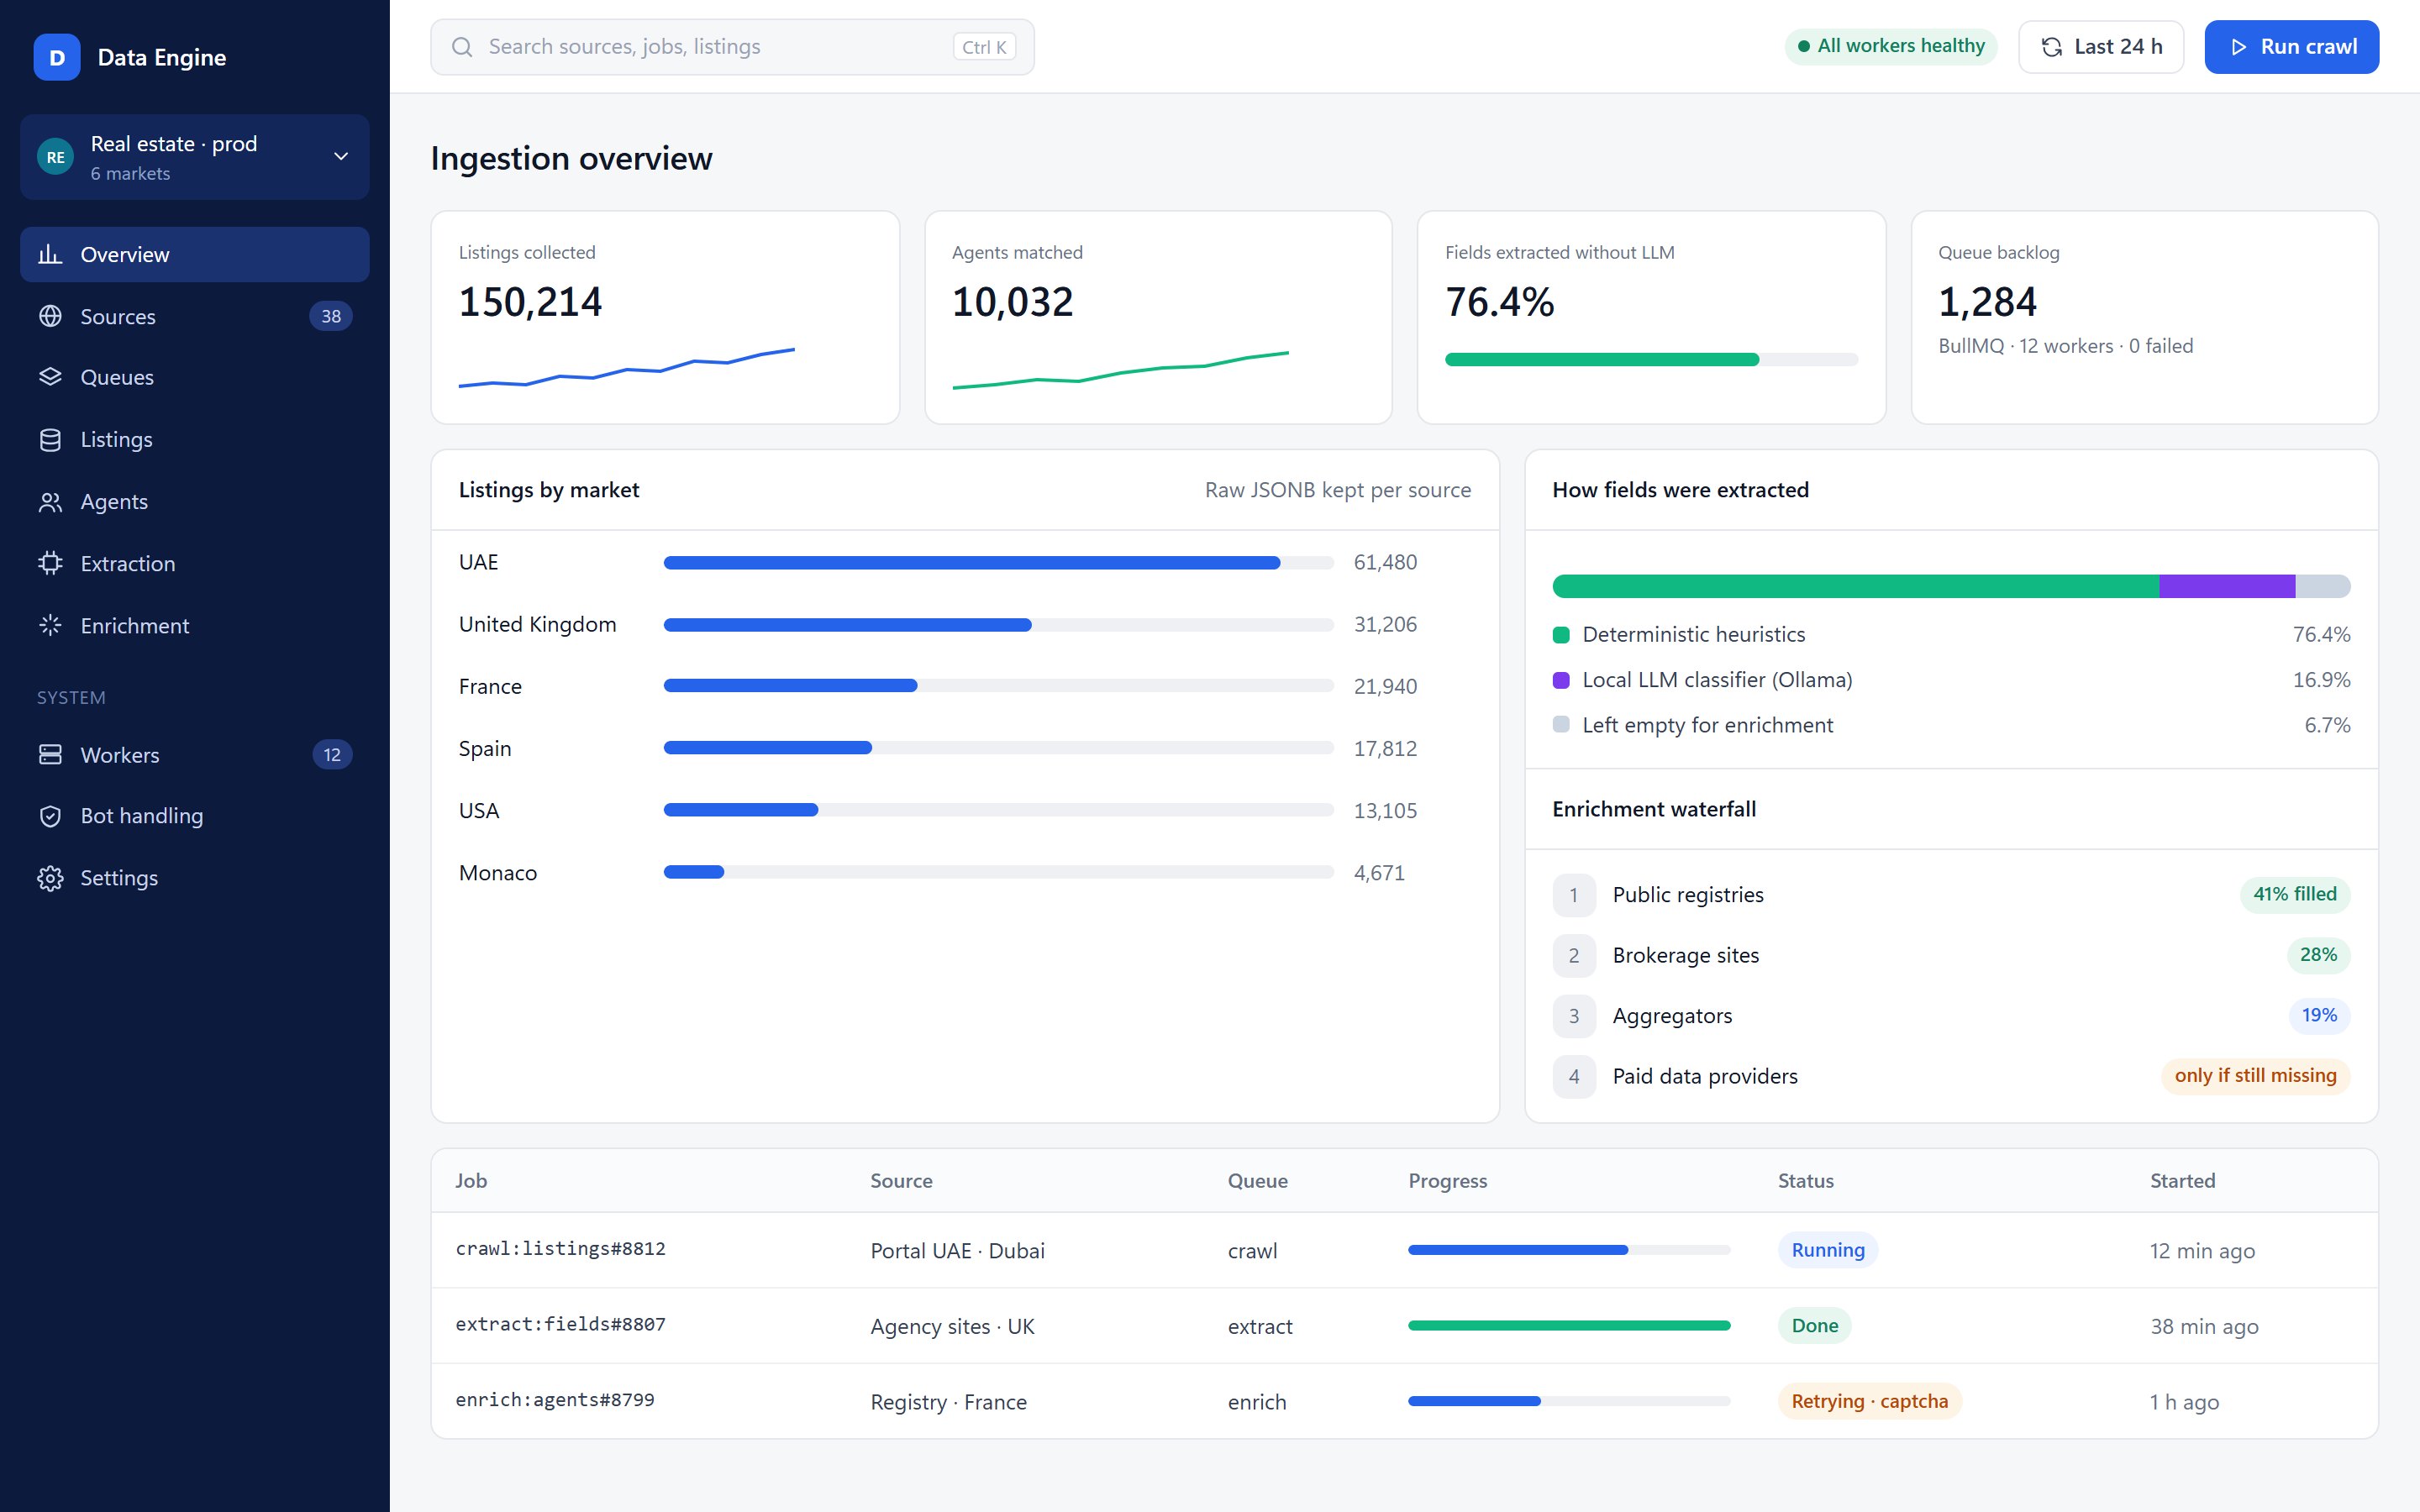Click the Extraction chip icon
This screenshot has width=2420, height=1512.
(50, 563)
